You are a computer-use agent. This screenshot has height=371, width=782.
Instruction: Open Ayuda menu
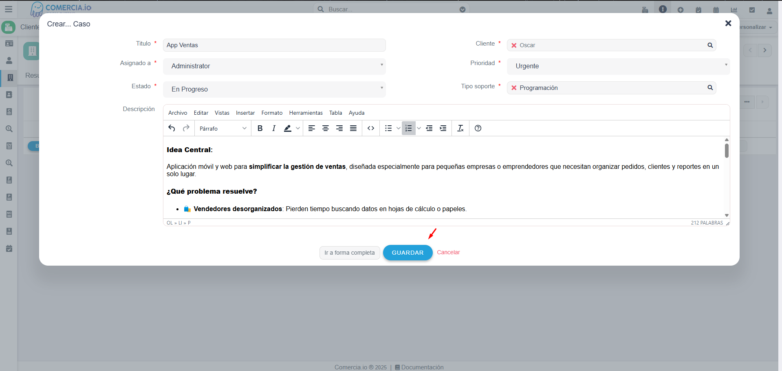(357, 113)
